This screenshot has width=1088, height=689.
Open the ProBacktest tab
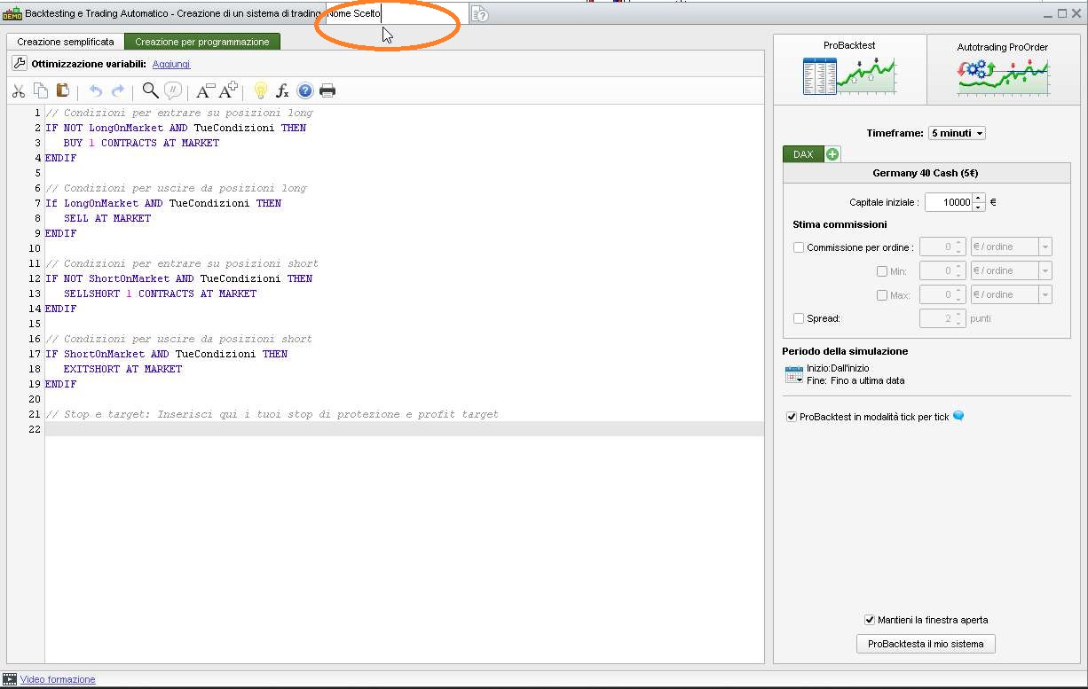click(x=850, y=69)
